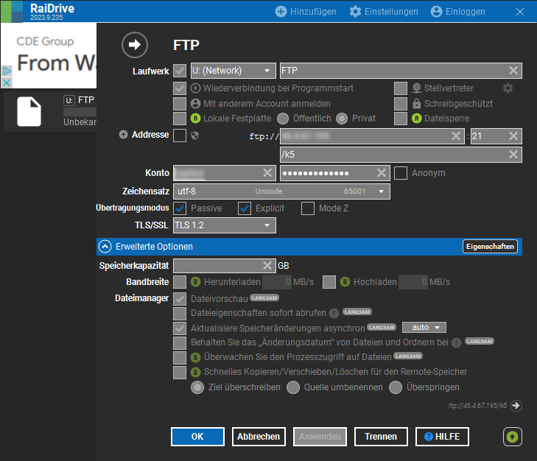This screenshot has width=537, height=461.
Task: Click the green upload arrow icon bottom right
Action: click(512, 437)
